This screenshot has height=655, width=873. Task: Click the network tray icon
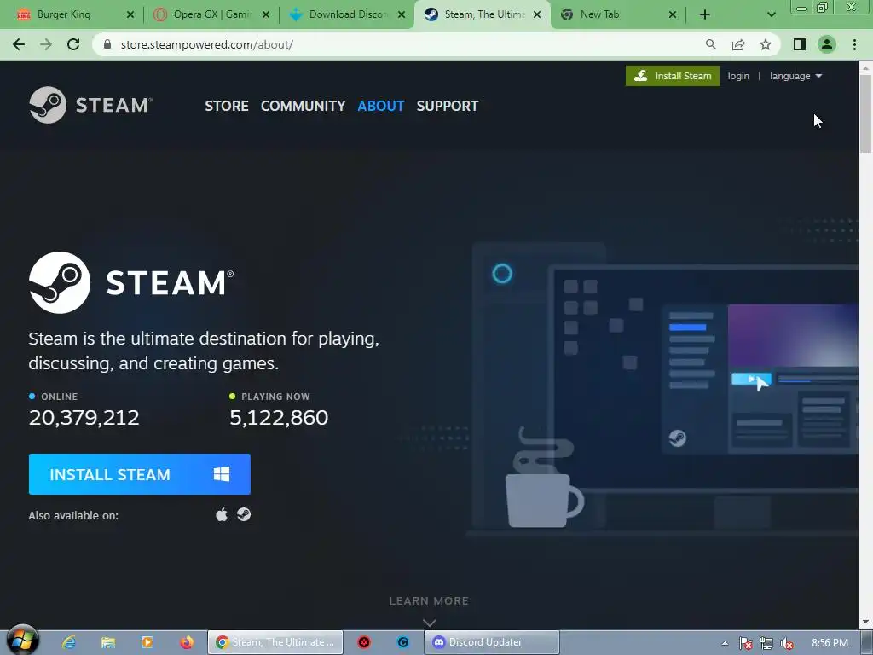(x=766, y=643)
